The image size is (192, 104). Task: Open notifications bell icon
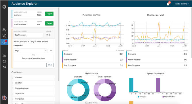point(168,4)
